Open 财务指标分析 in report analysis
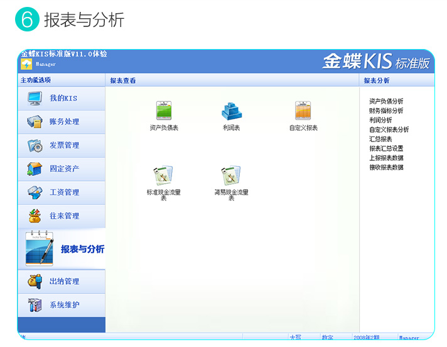Image resolution: width=447 pixels, height=347 pixels. 386,111
